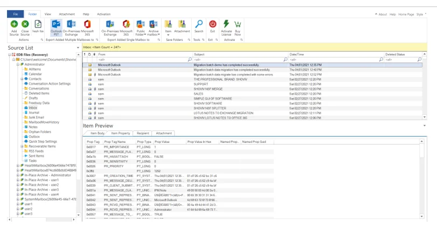This screenshot has width=437, height=234.
Task: Select the Tasks folder
Action: (x=33, y=161)
